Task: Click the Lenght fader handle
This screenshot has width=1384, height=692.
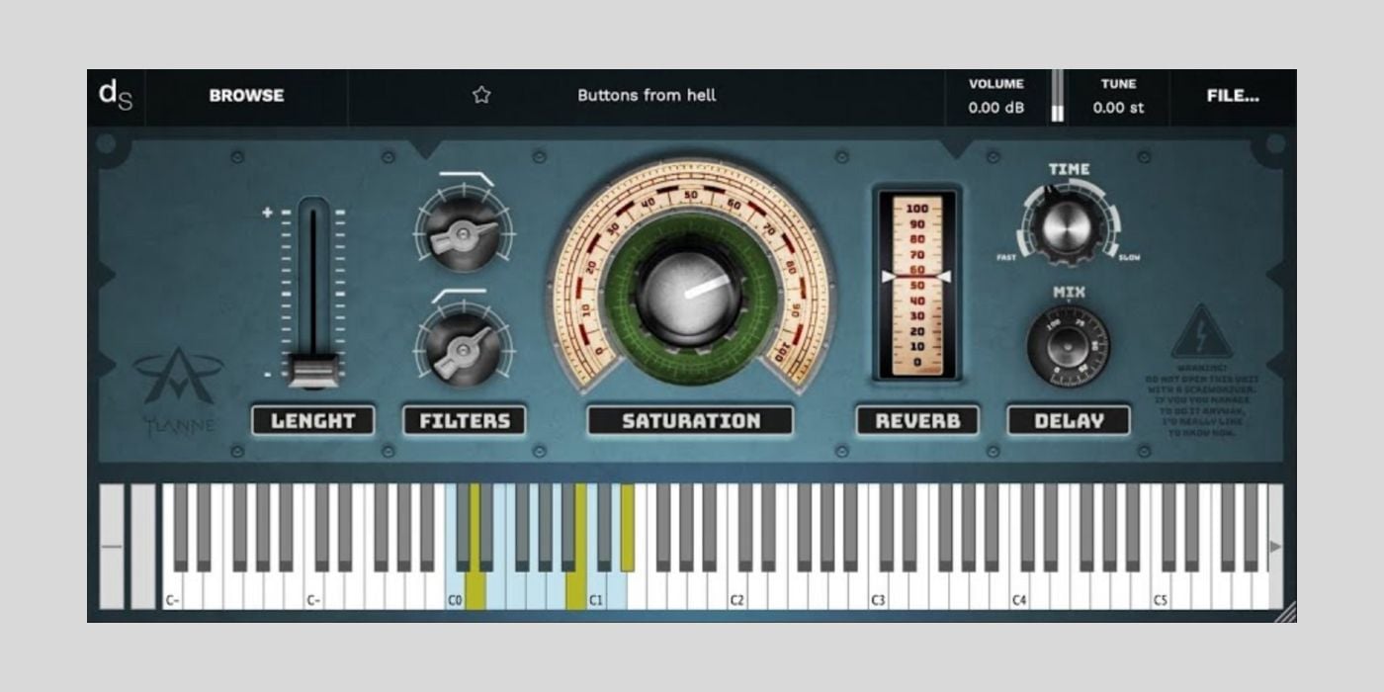Action: [x=313, y=370]
